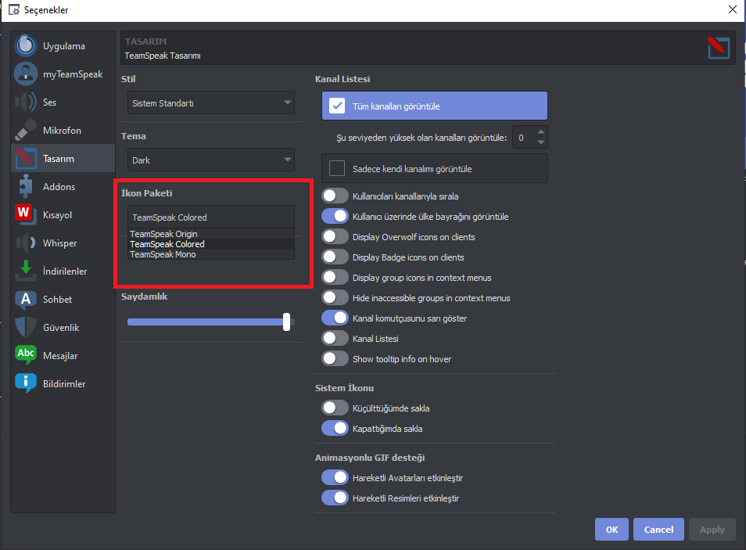Expand the Stil Sistem Standartı dropdown

pyautogui.click(x=211, y=102)
